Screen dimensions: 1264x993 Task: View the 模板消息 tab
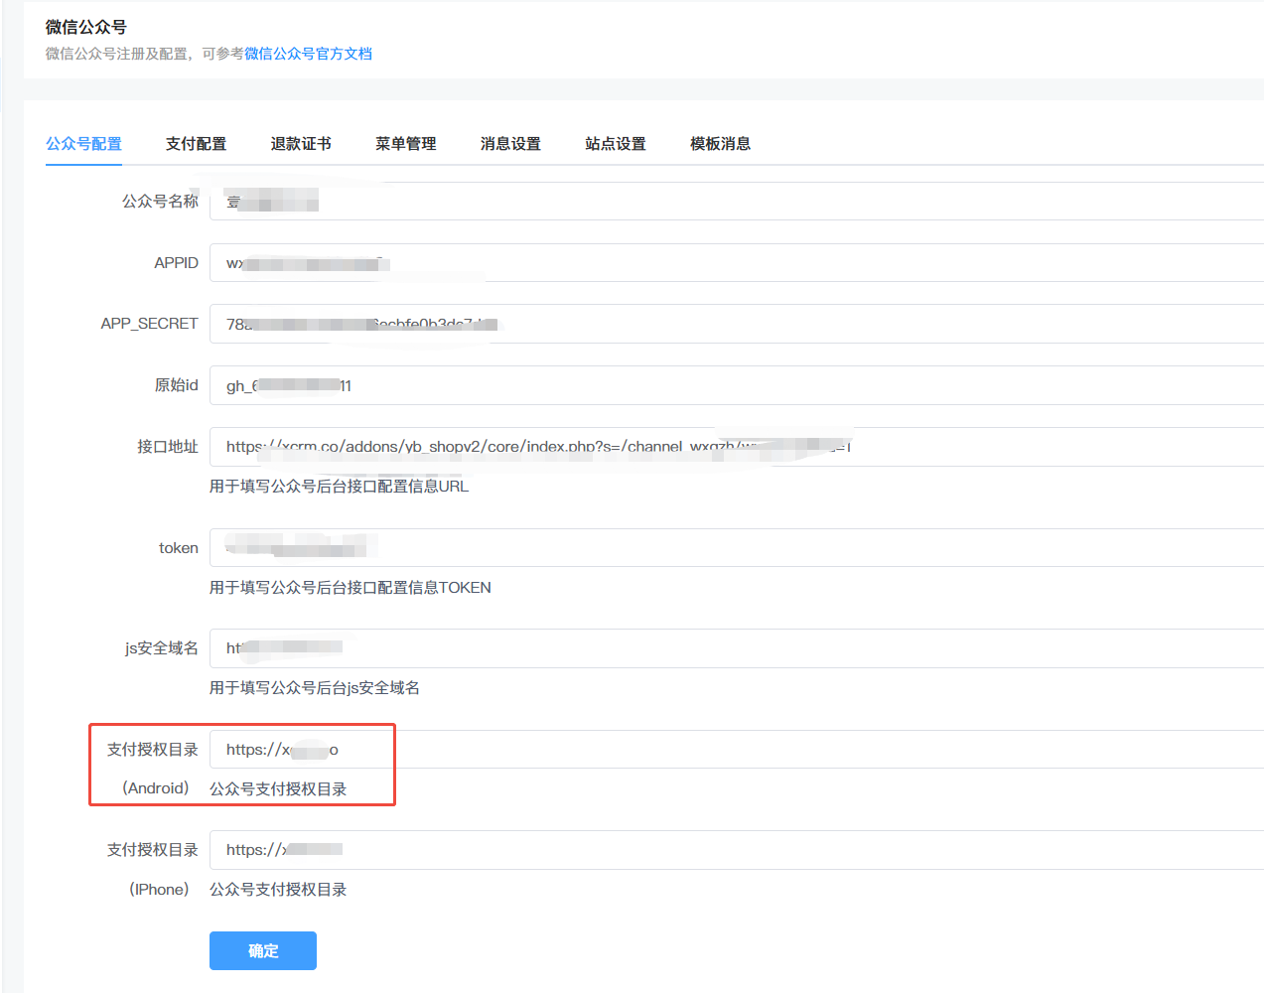[x=720, y=144]
